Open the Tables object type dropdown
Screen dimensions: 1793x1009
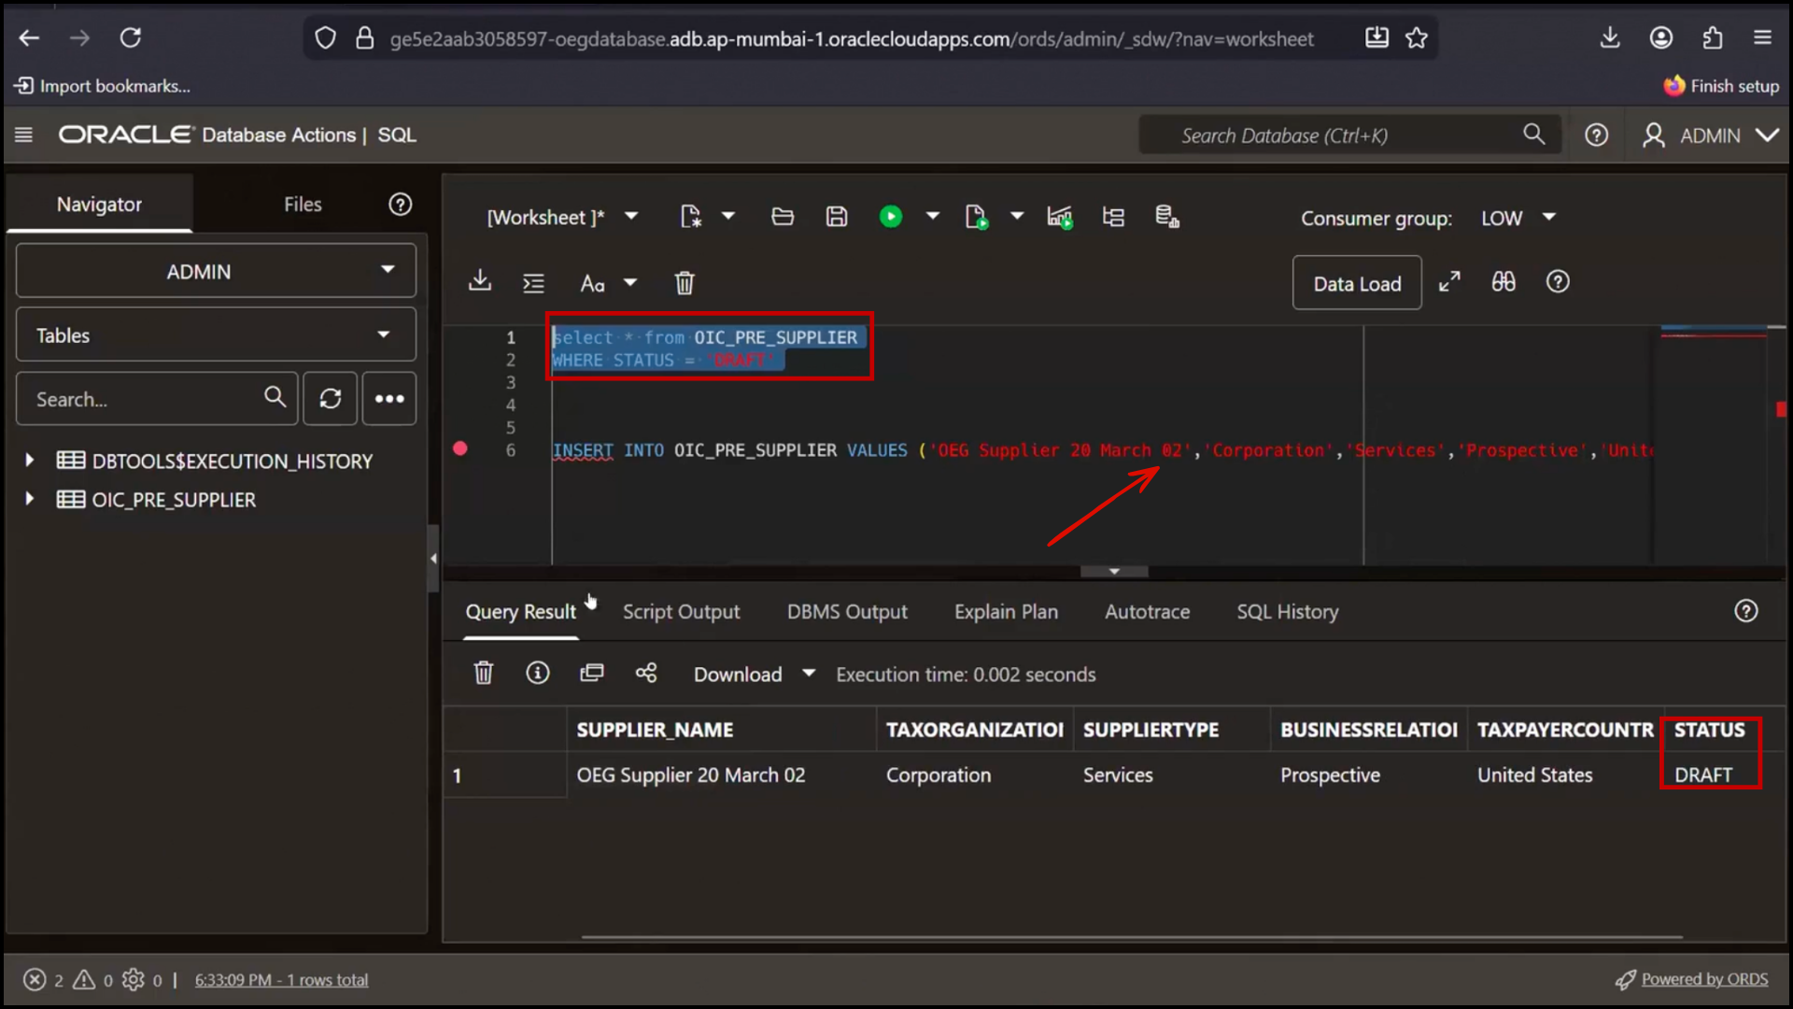(x=216, y=334)
